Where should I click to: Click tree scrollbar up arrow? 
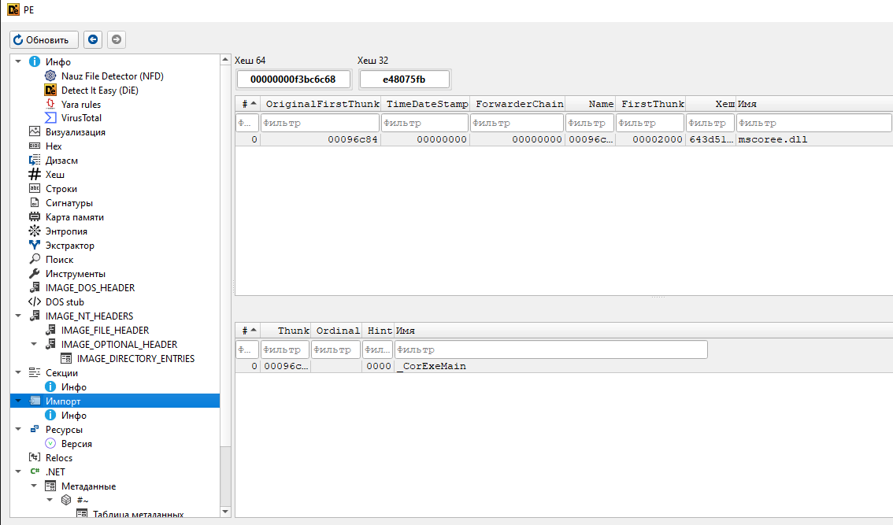(x=225, y=59)
